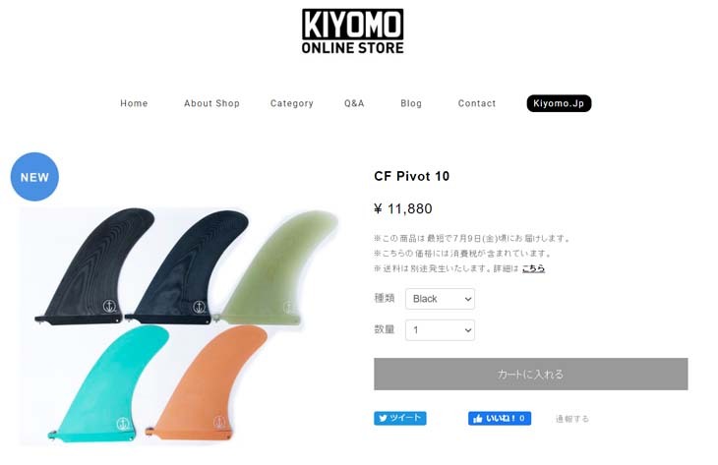Viewport: 718px width, 465px height.
Task: Click the blue NEW badge
Action: point(34,177)
